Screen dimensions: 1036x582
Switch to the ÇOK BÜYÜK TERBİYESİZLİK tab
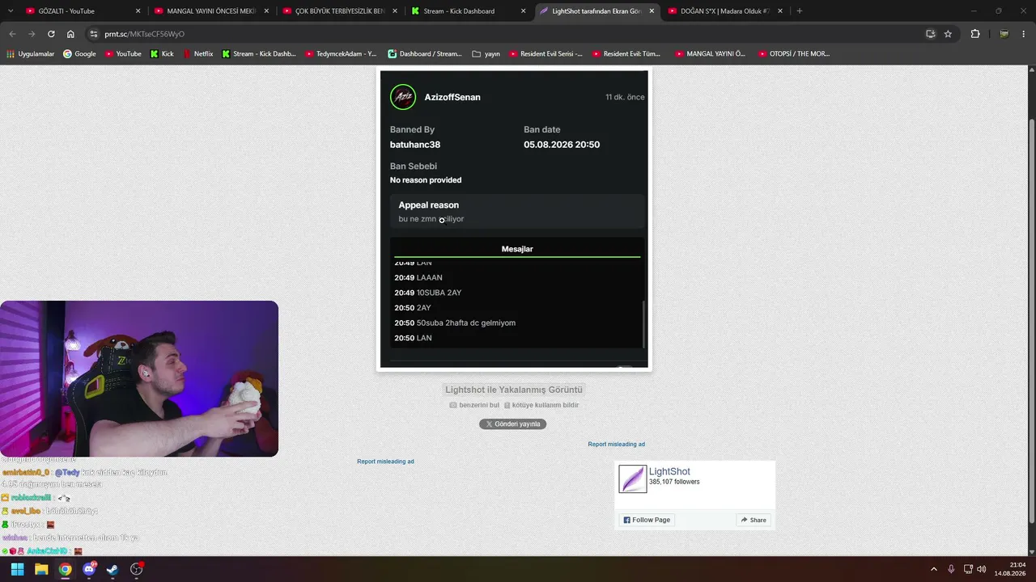[340, 11]
